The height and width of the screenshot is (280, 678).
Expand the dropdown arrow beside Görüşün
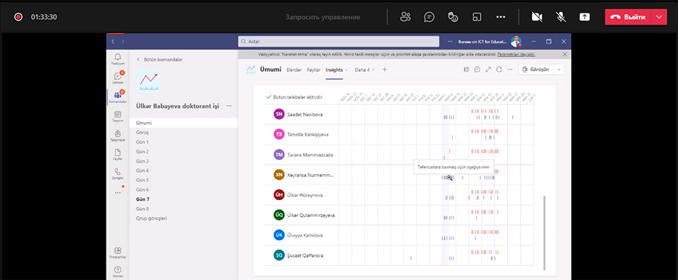pyautogui.click(x=559, y=70)
